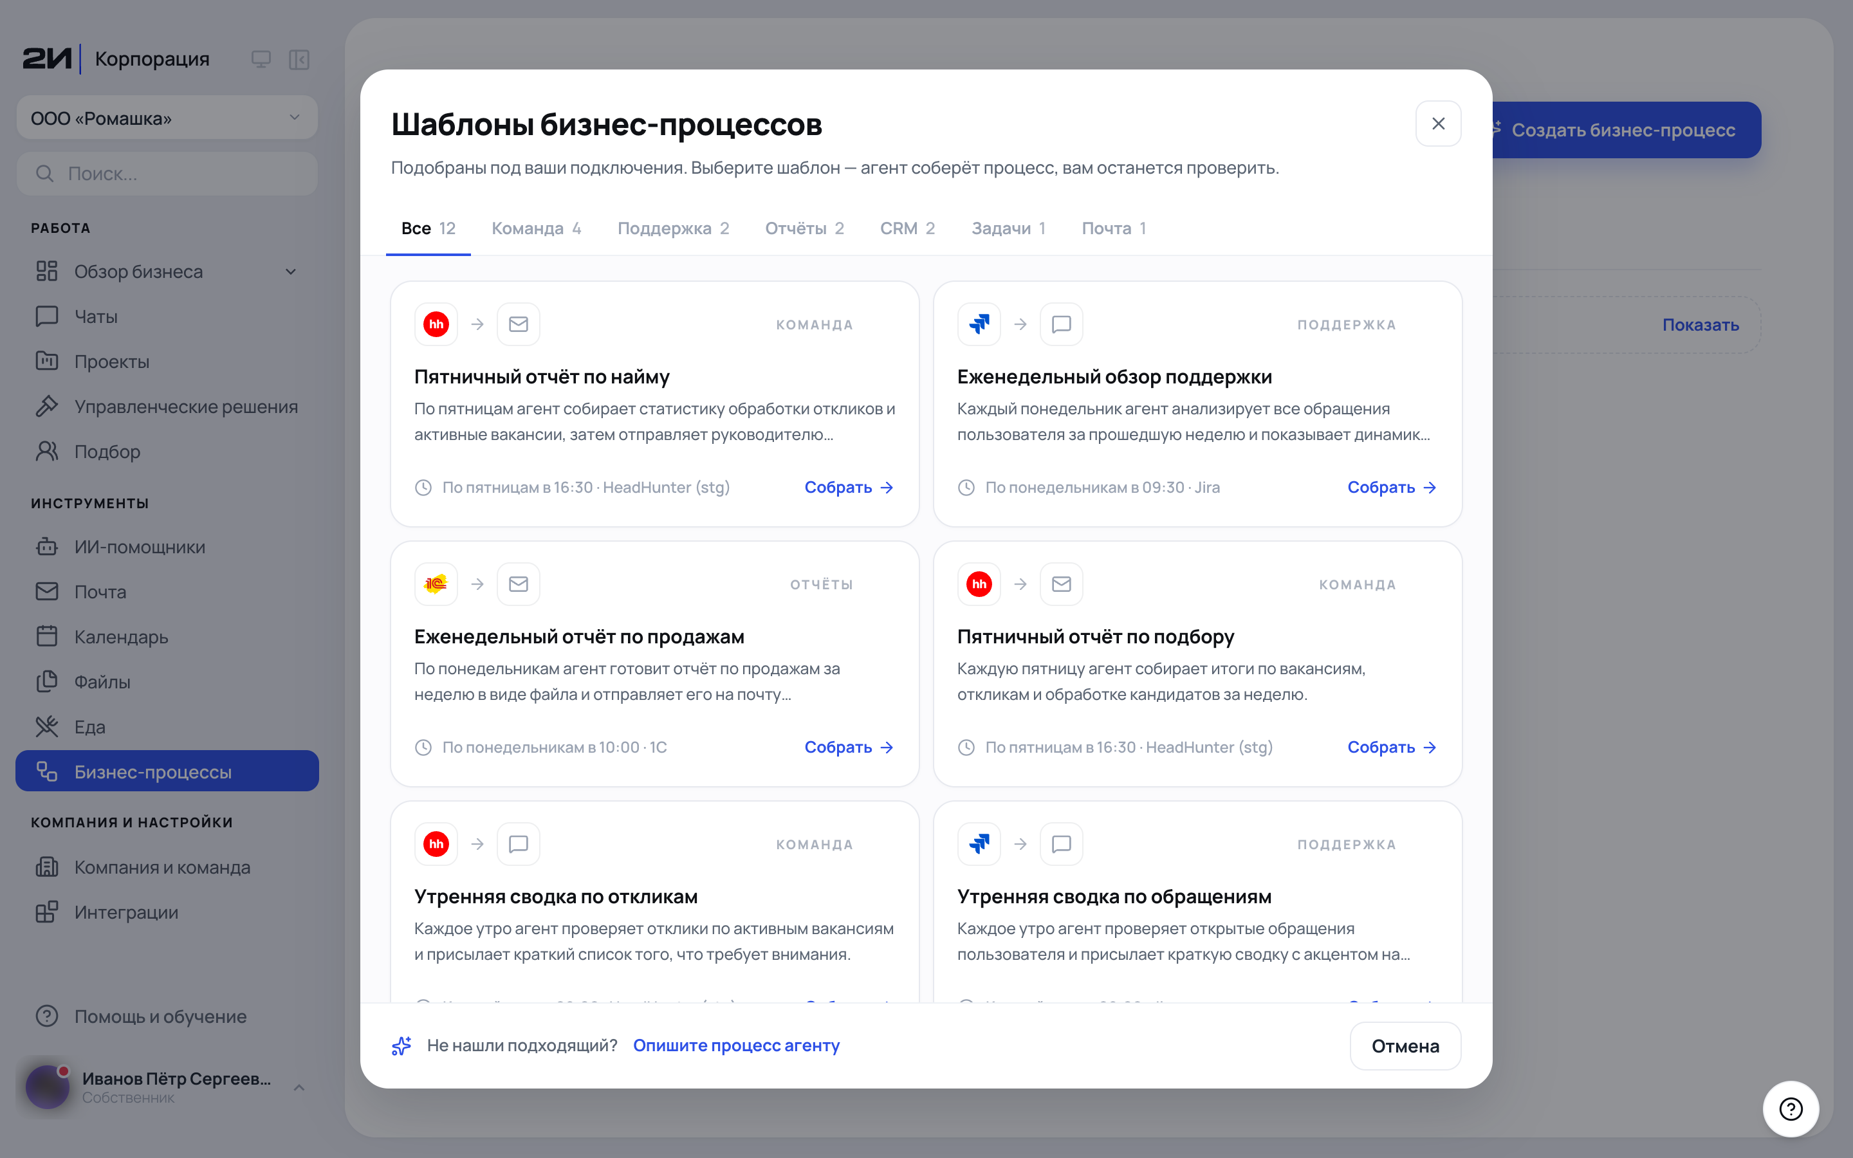Switch to the Поддержка tab
Screen dimensions: 1853x1158
click(x=673, y=228)
